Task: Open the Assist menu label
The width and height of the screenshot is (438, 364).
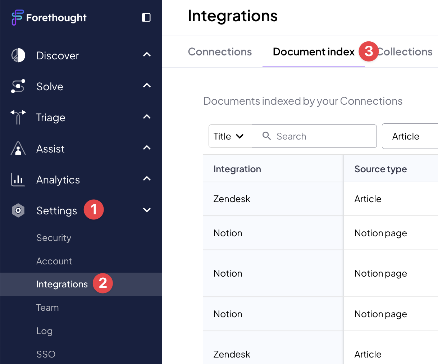Action: pos(50,149)
